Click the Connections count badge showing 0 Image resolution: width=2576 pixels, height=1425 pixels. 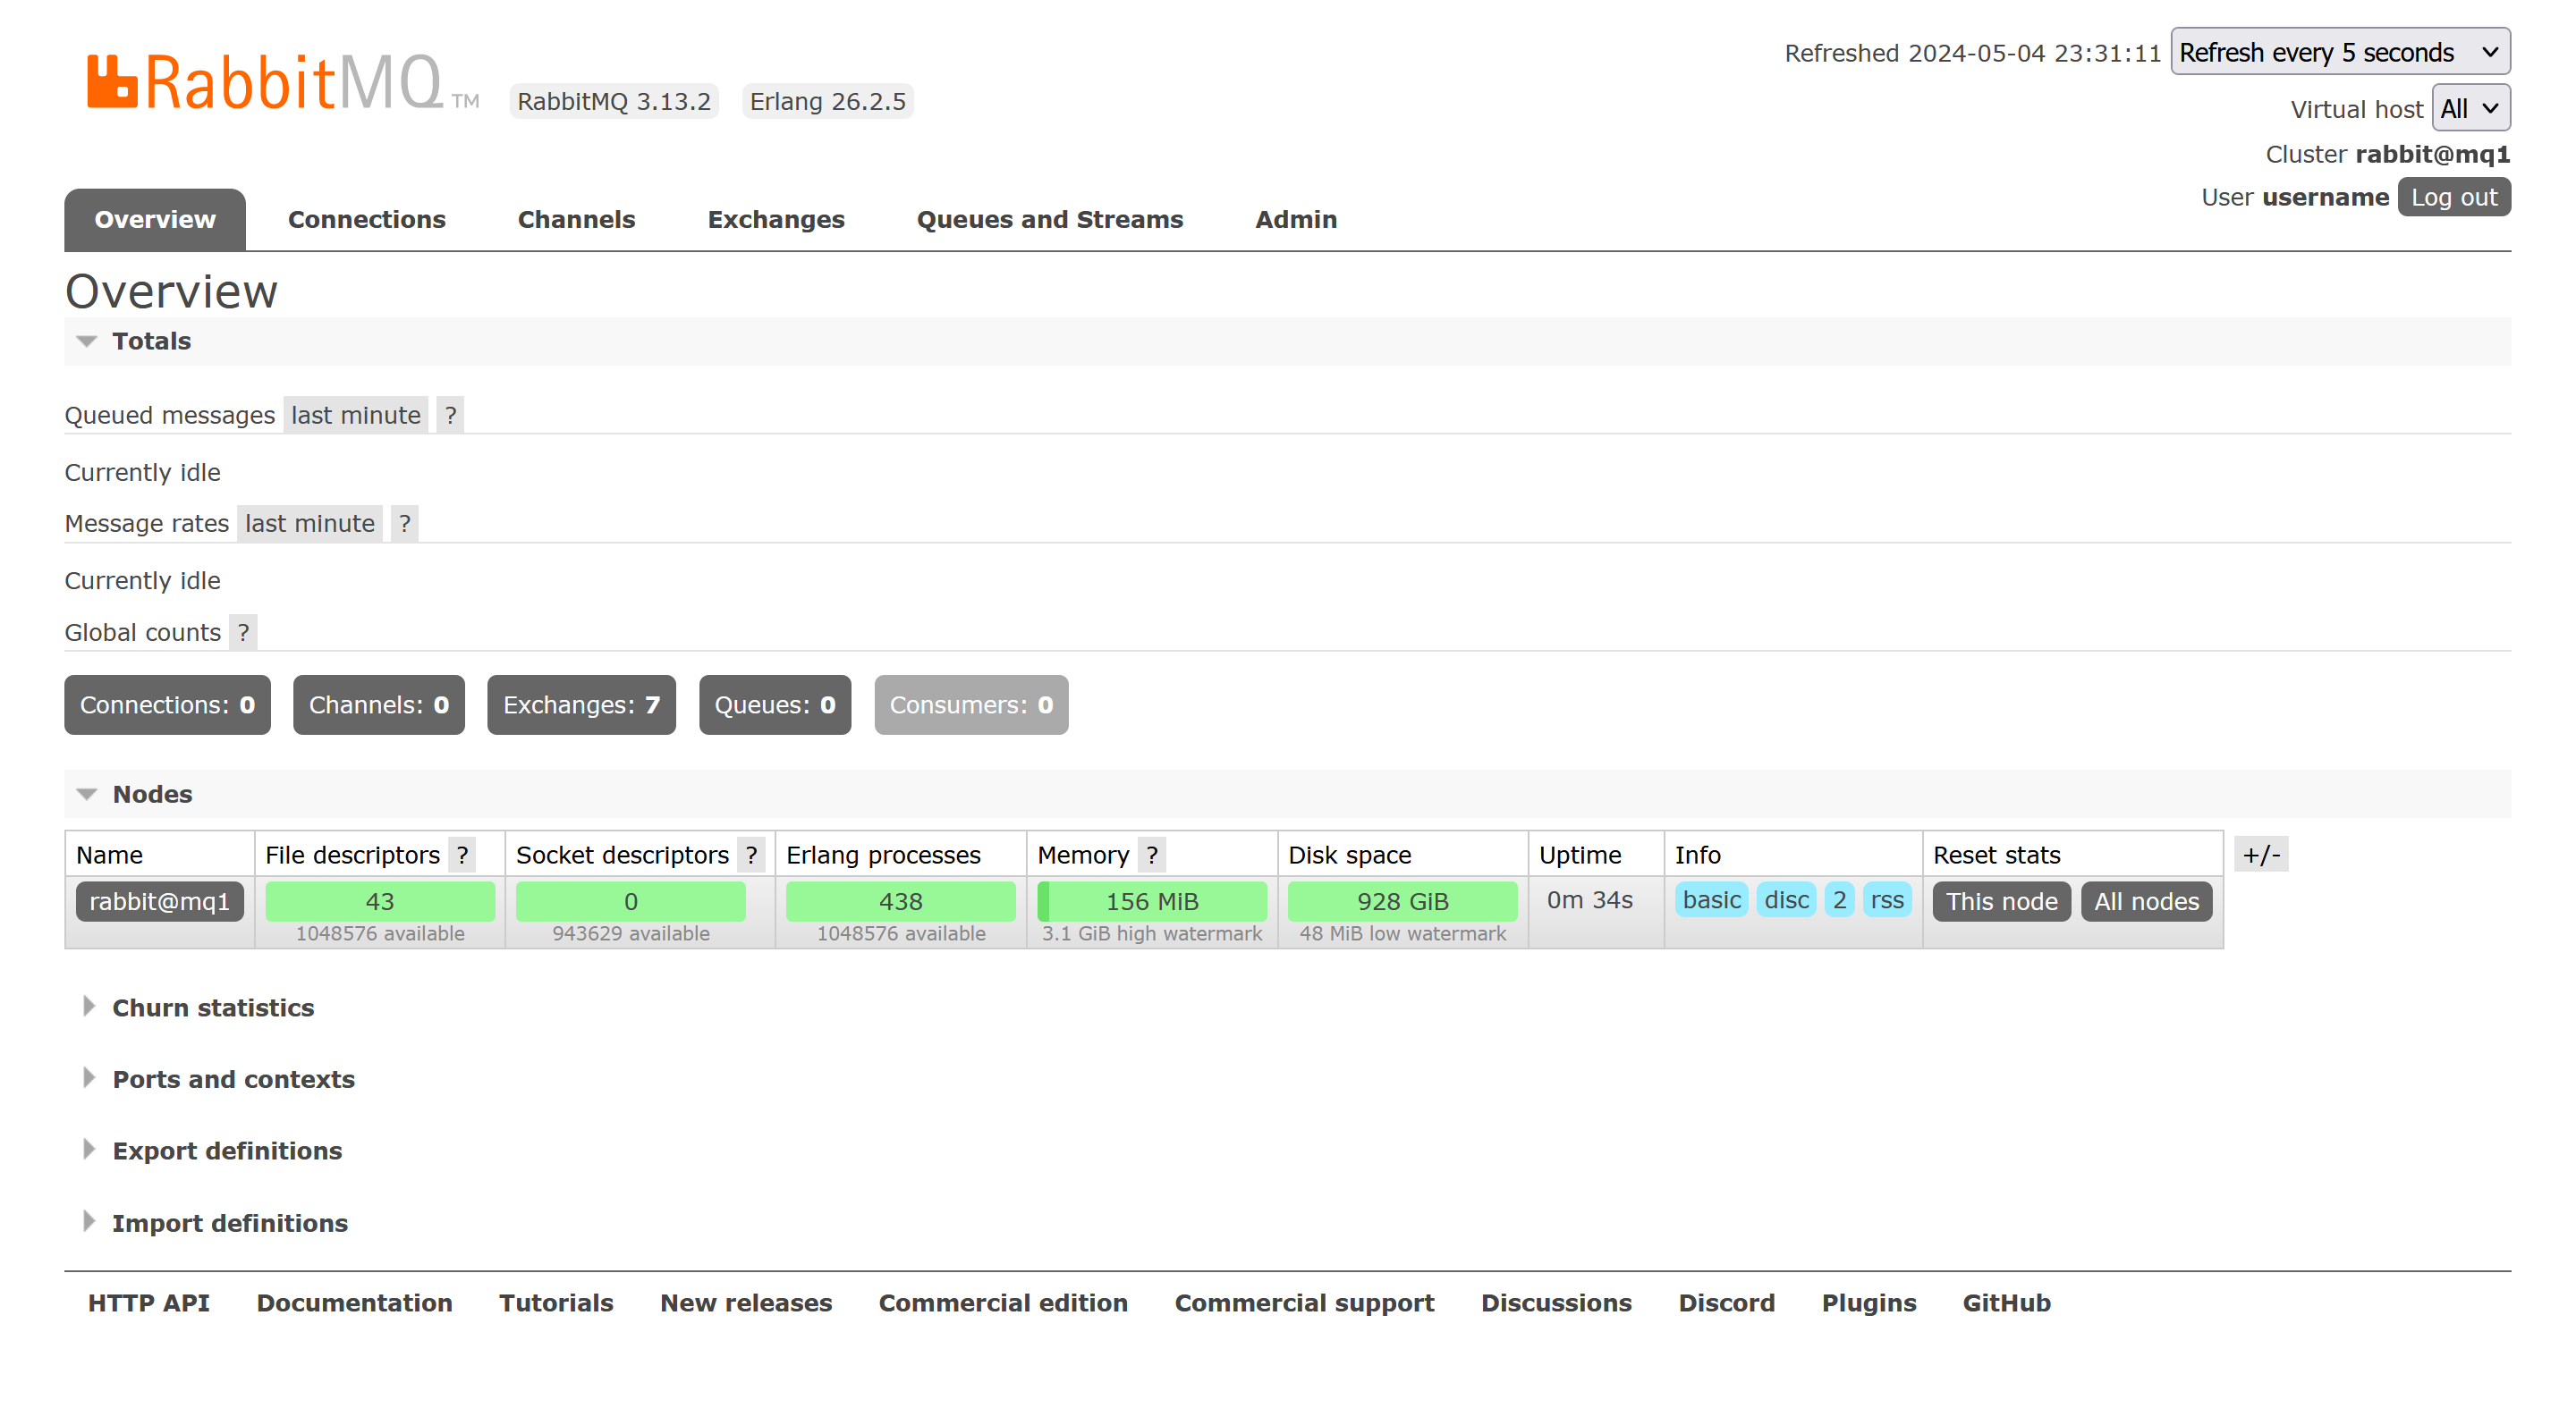pos(166,704)
